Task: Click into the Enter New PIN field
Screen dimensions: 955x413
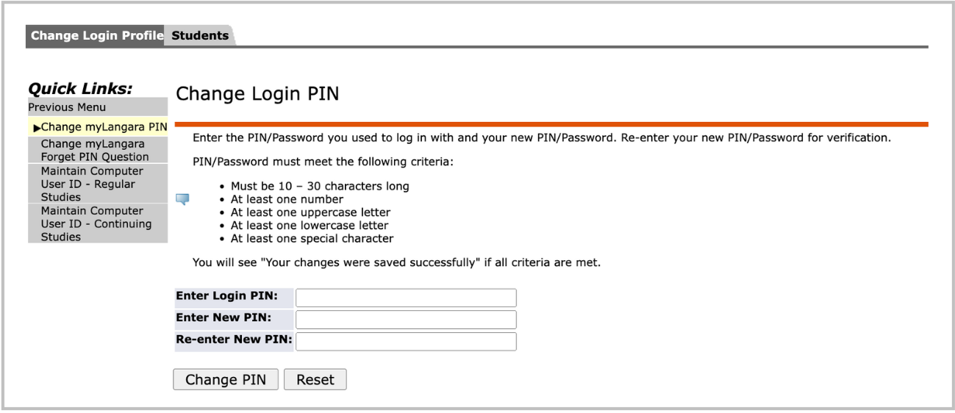Action: coord(406,320)
